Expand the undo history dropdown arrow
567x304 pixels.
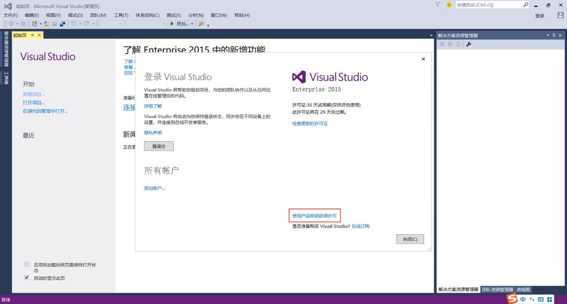coord(80,24)
